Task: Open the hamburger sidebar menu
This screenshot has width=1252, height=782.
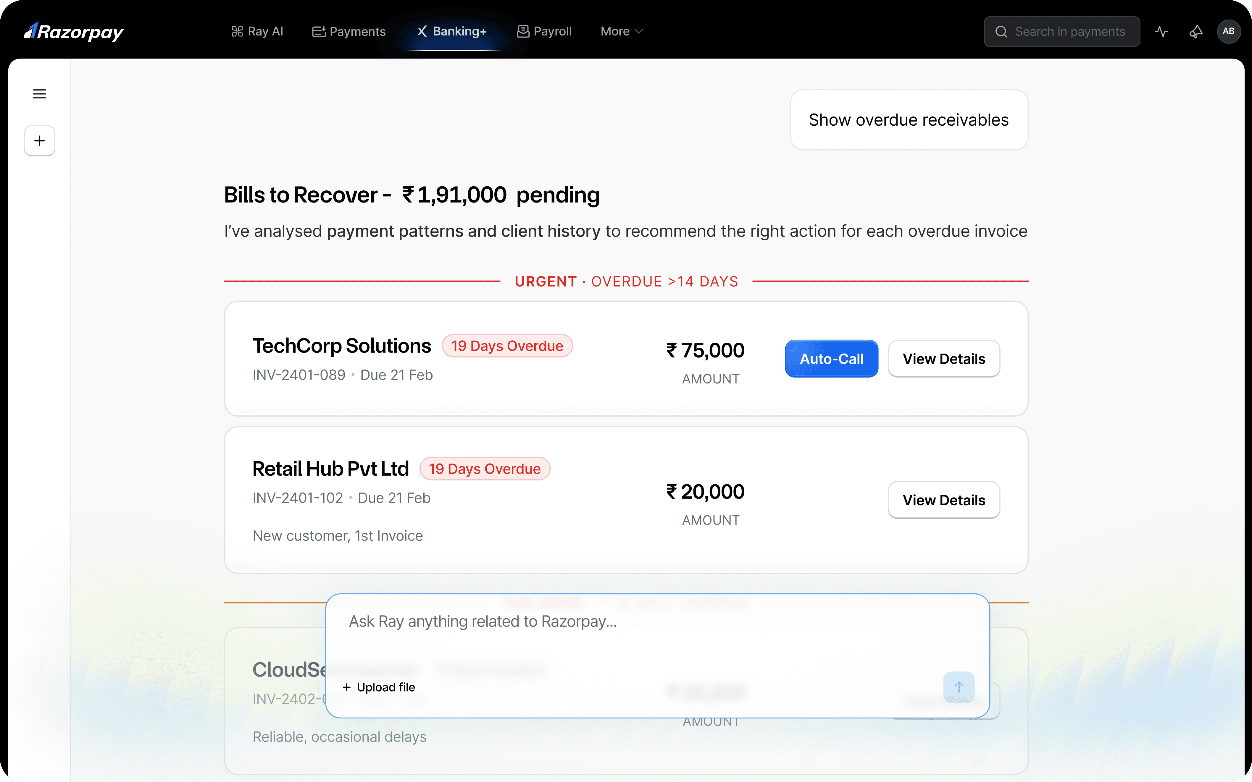Action: coord(39,94)
